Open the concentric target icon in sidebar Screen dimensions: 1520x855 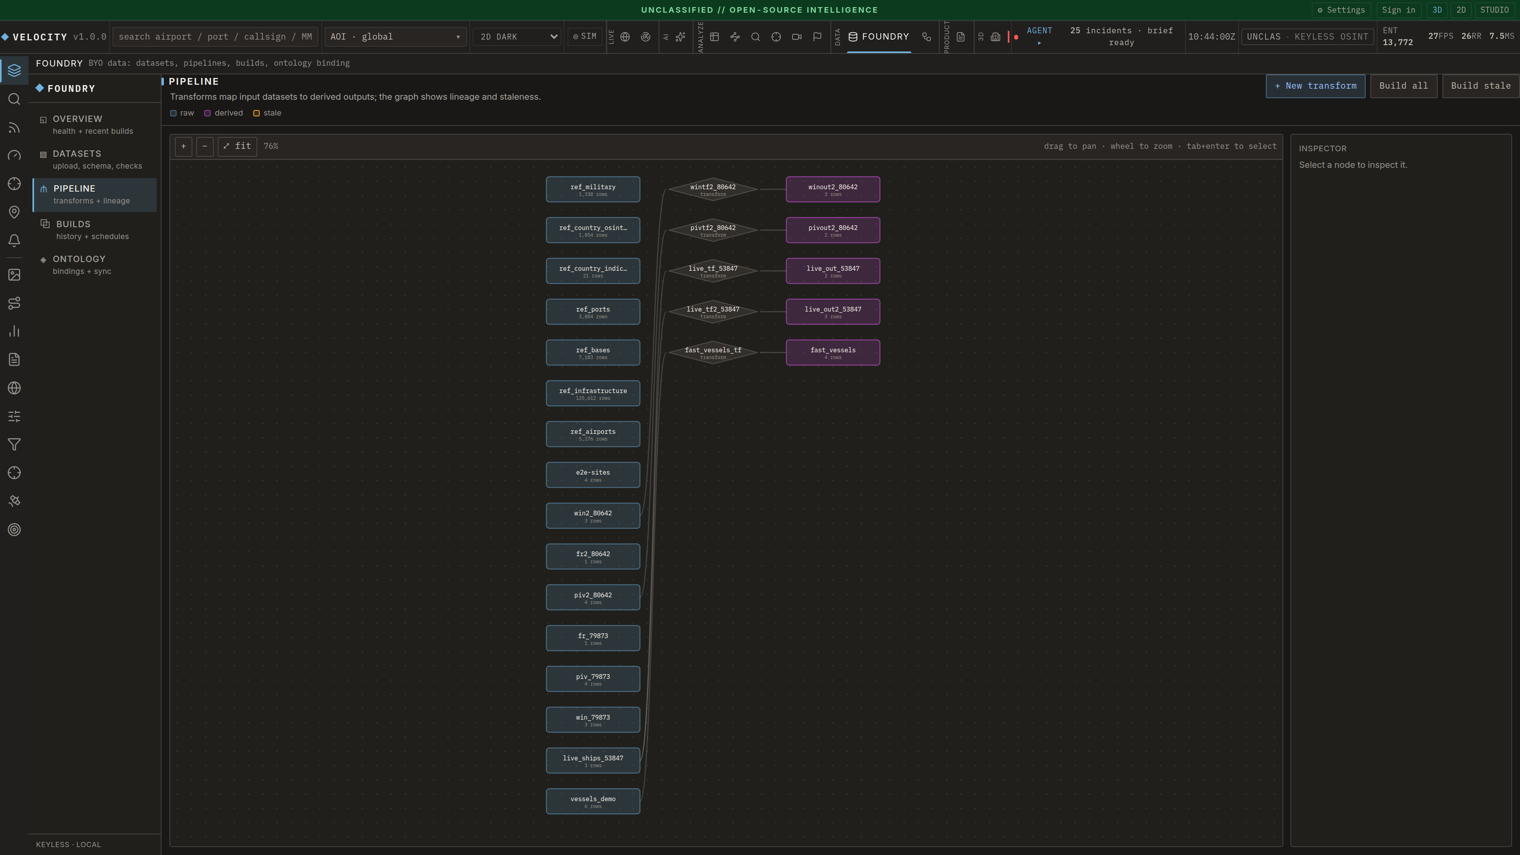point(14,529)
